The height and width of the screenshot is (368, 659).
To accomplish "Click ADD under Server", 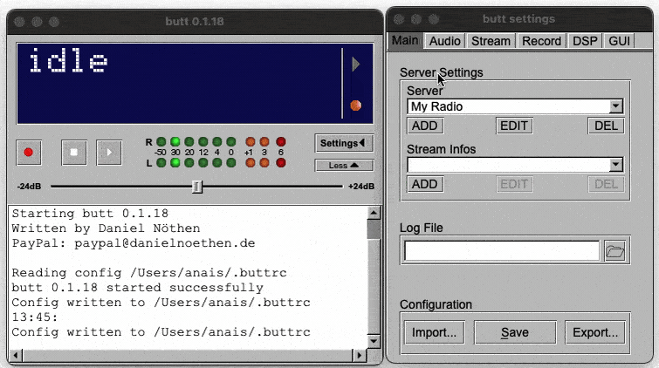I will point(425,126).
